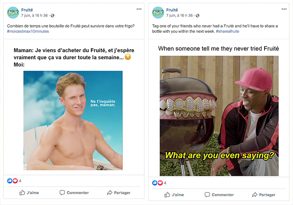Open the shirtless man meme image
The width and height of the screenshot is (293, 205).
pos(73,120)
